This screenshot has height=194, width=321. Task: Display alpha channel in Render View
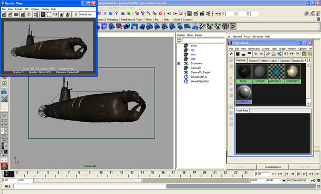click(49, 14)
